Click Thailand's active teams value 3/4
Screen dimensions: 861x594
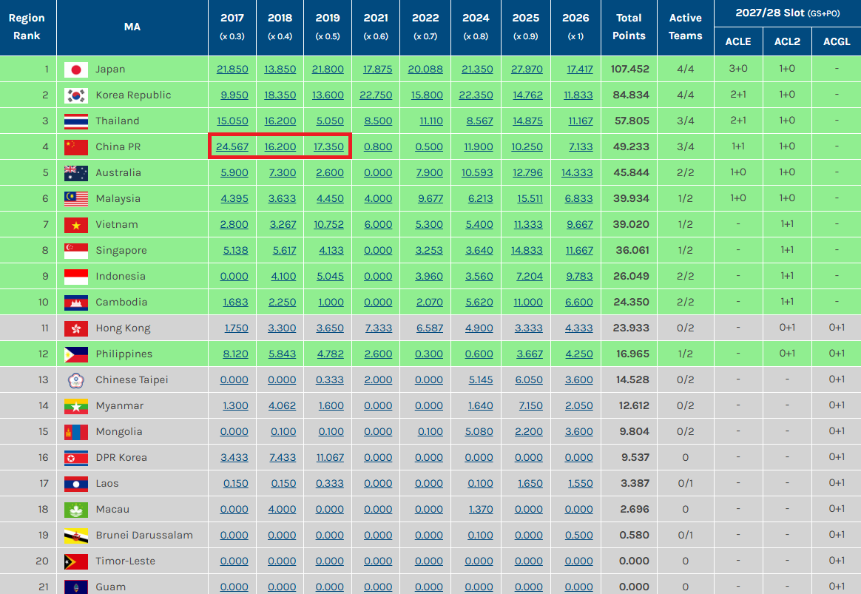[x=685, y=121]
